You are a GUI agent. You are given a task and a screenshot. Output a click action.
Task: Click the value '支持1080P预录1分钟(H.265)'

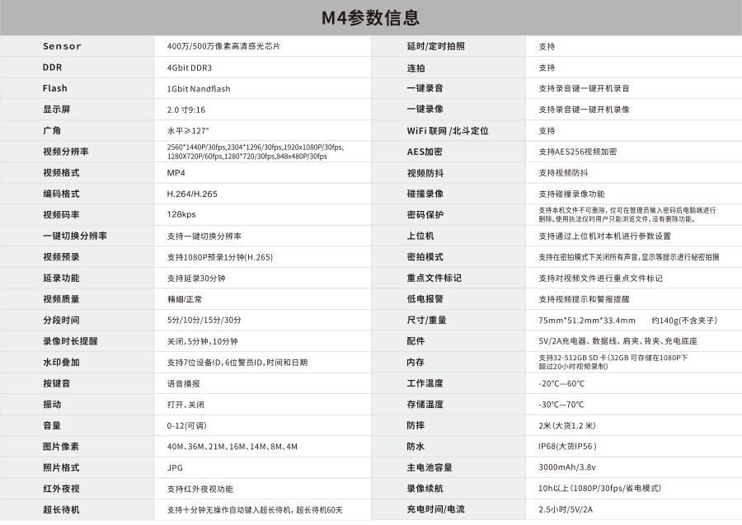coord(219,257)
